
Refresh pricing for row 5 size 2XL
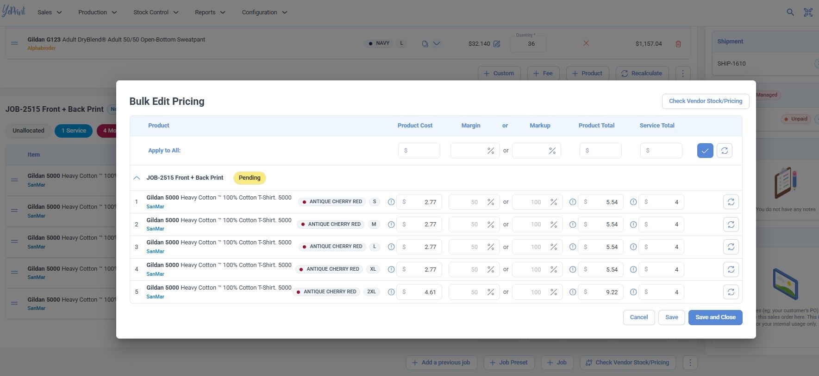(x=731, y=292)
